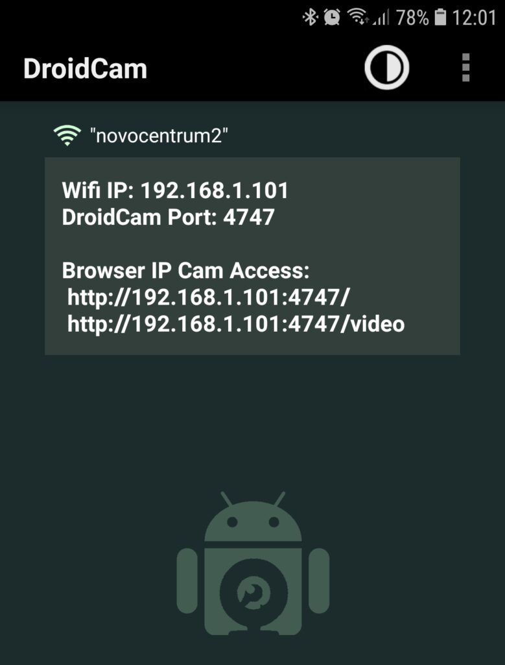
Task: Open the http://192.168.1.101:4747/ link
Action: coord(208,297)
